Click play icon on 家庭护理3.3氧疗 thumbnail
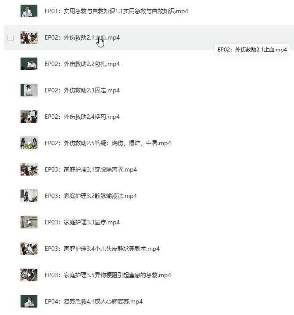294x315 pixels. pyautogui.click(x=29, y=222)
